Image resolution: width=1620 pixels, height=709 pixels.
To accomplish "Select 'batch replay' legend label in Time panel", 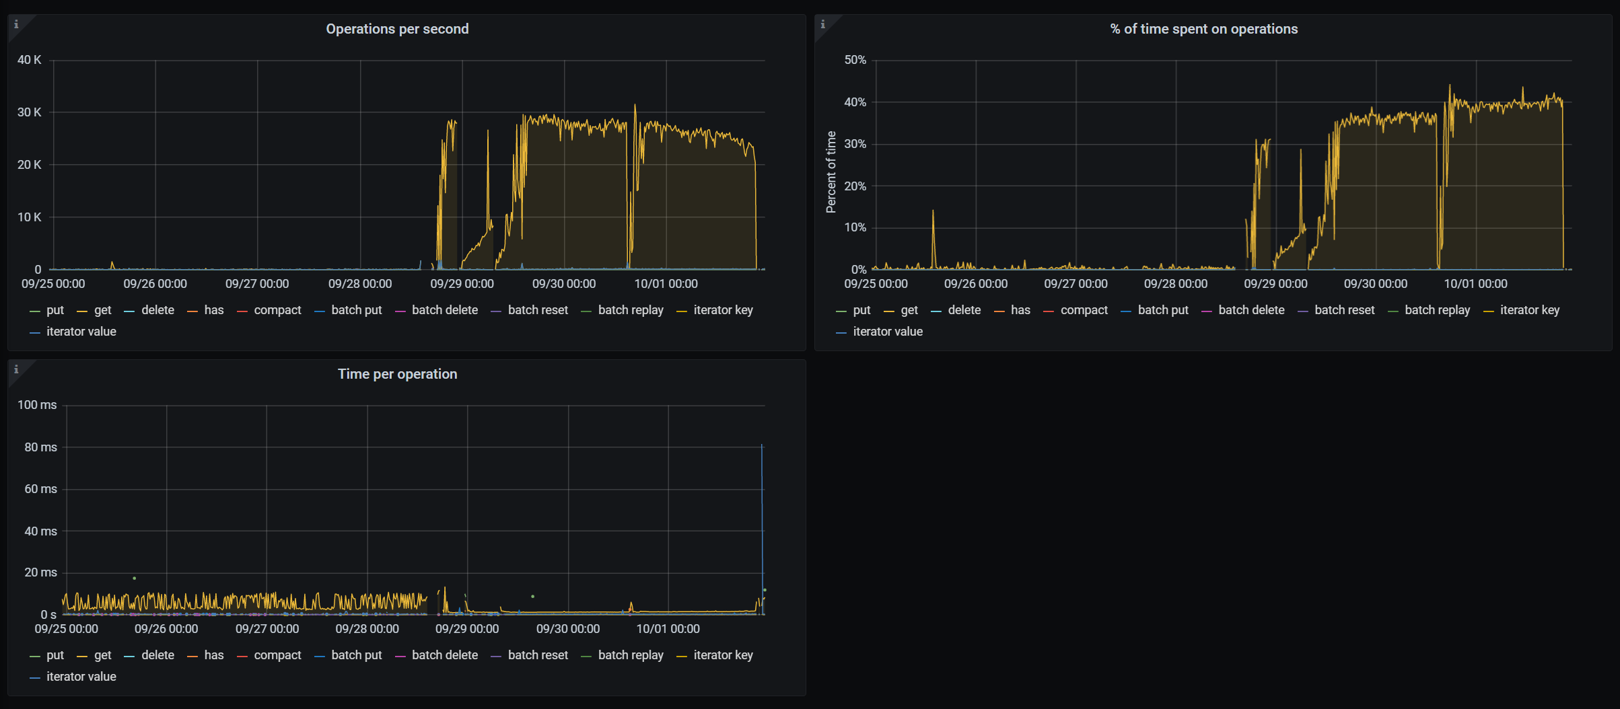I will coord(631,655).
